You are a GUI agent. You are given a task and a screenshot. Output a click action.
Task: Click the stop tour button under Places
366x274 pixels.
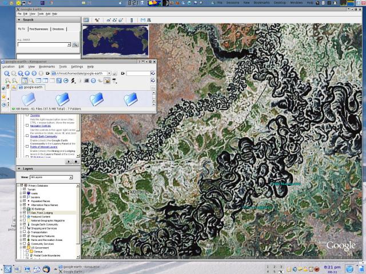pyautogui.click(x=76, y=162)
